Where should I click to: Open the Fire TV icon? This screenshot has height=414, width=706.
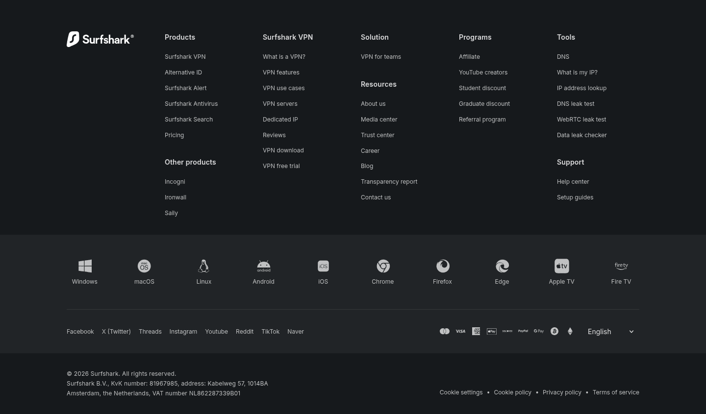coord(621,266)
